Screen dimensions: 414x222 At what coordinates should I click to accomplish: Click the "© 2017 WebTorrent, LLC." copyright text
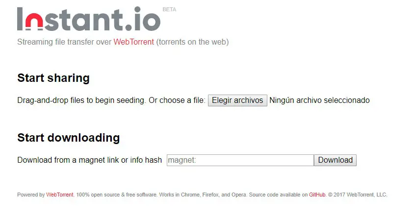pyautogui.click(x=358, y=195)
